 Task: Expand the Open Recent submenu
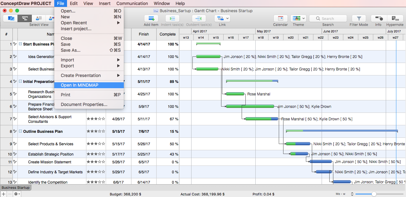click(x=118, y=23)
